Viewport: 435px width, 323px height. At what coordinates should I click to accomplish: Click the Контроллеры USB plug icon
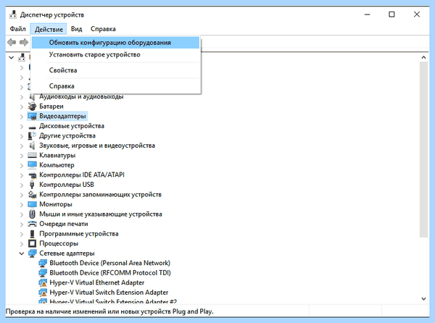pyautogui.click(x=32, y=185)
